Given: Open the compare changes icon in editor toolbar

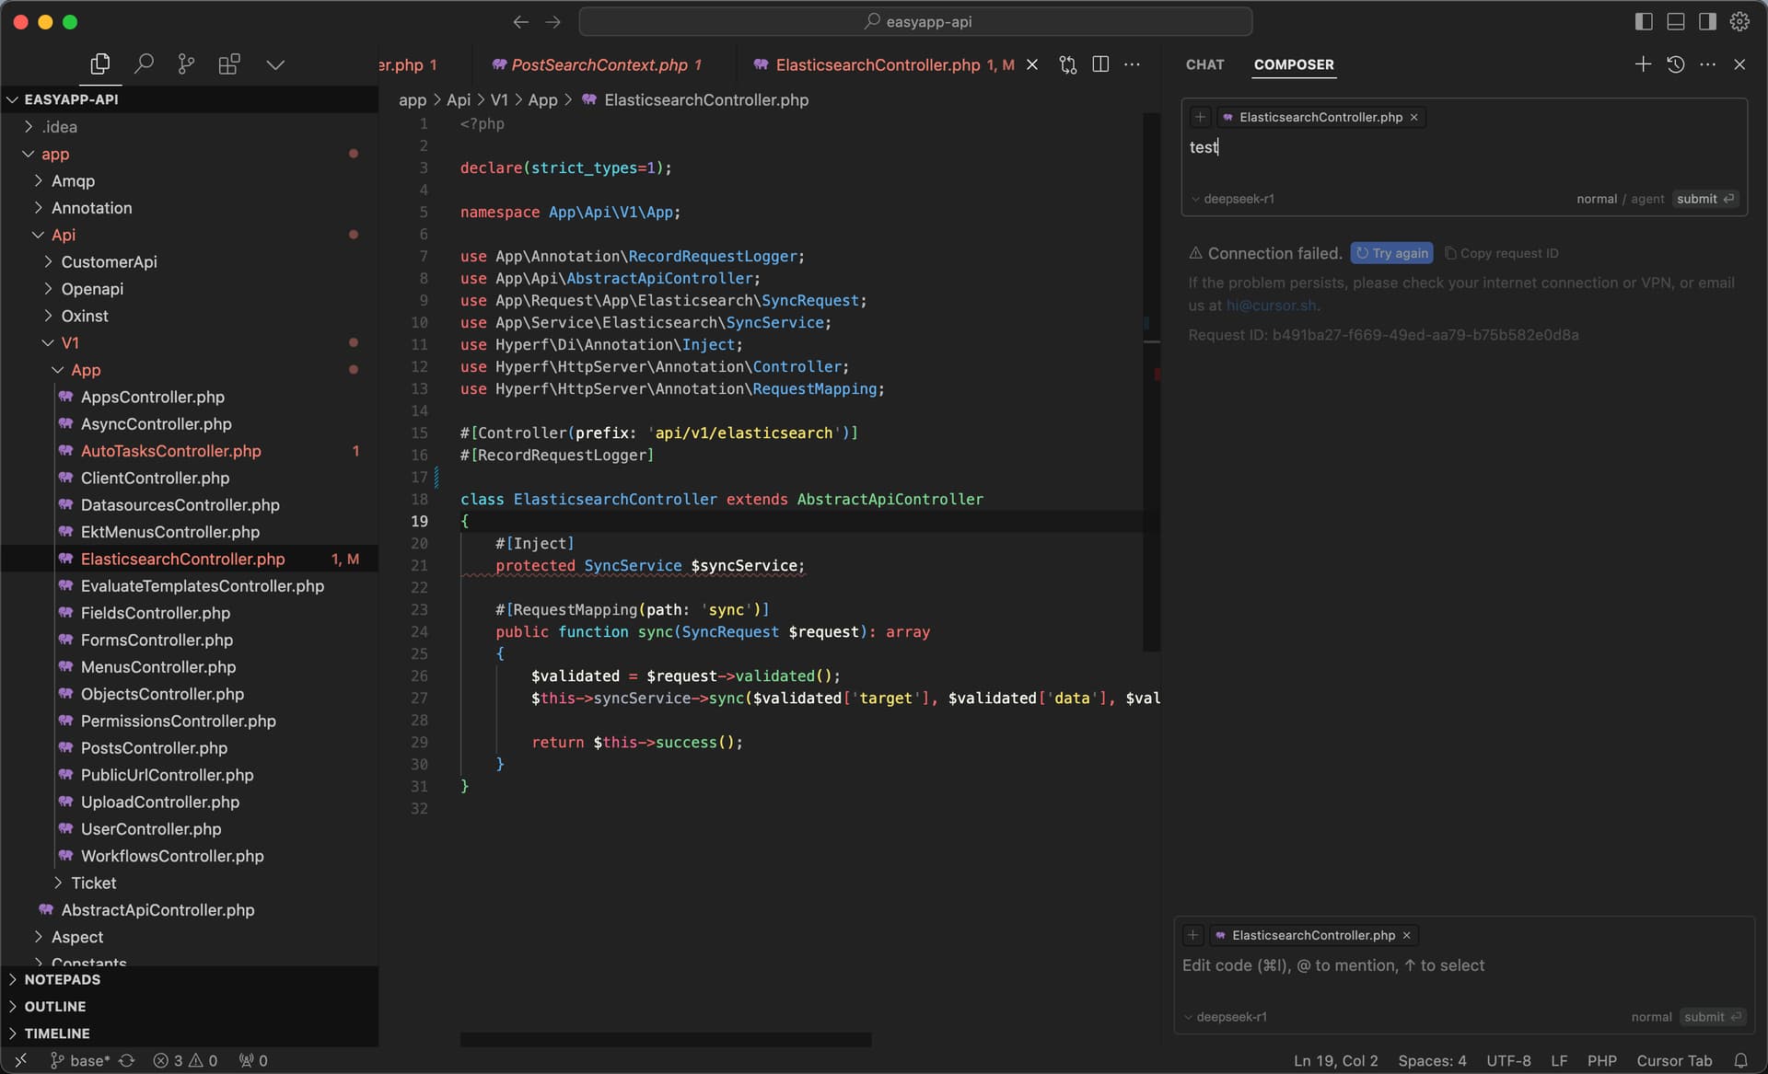Looking at the screenshot, I should (x=1068, y=64).
